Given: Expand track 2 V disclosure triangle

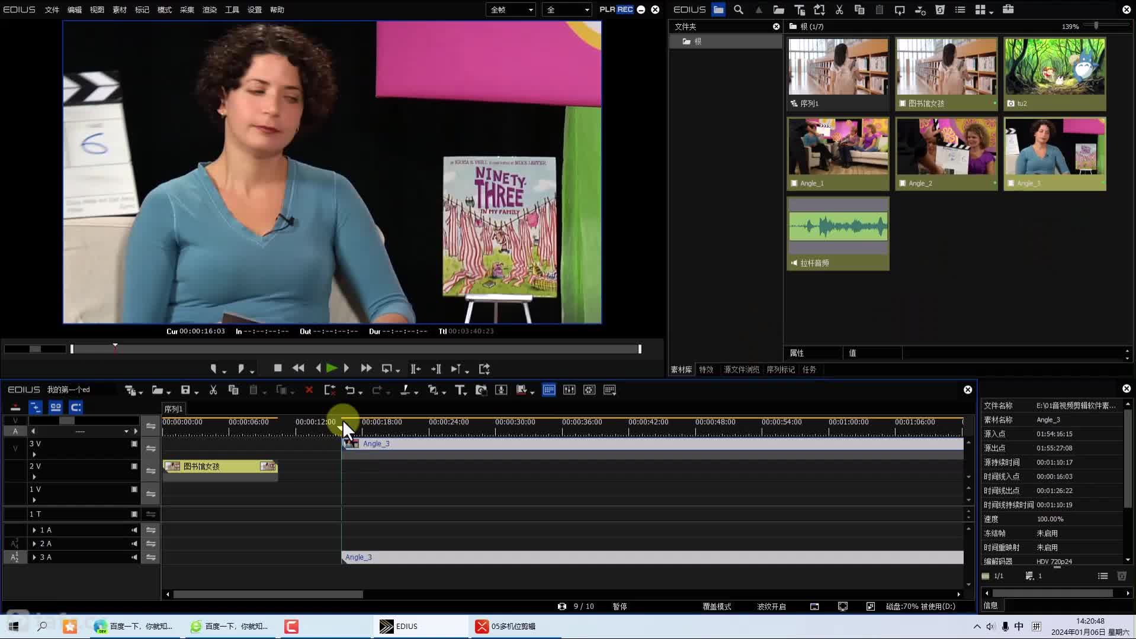Looking at the screenshot, I should click(34, 477).
